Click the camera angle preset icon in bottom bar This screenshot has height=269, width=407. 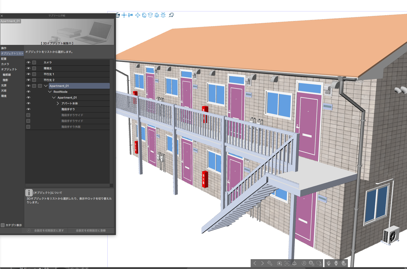click(x=279, y=263)
